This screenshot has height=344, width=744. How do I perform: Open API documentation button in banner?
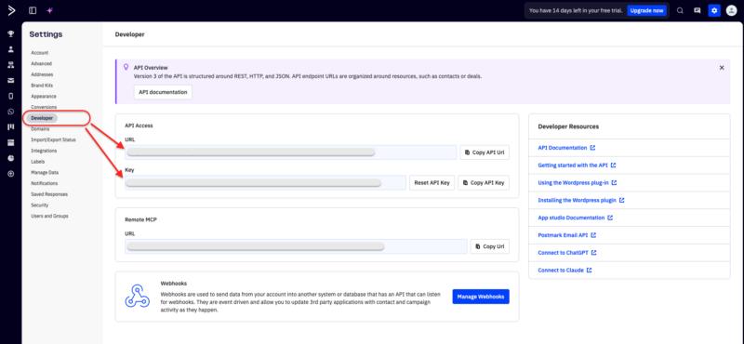164,92
